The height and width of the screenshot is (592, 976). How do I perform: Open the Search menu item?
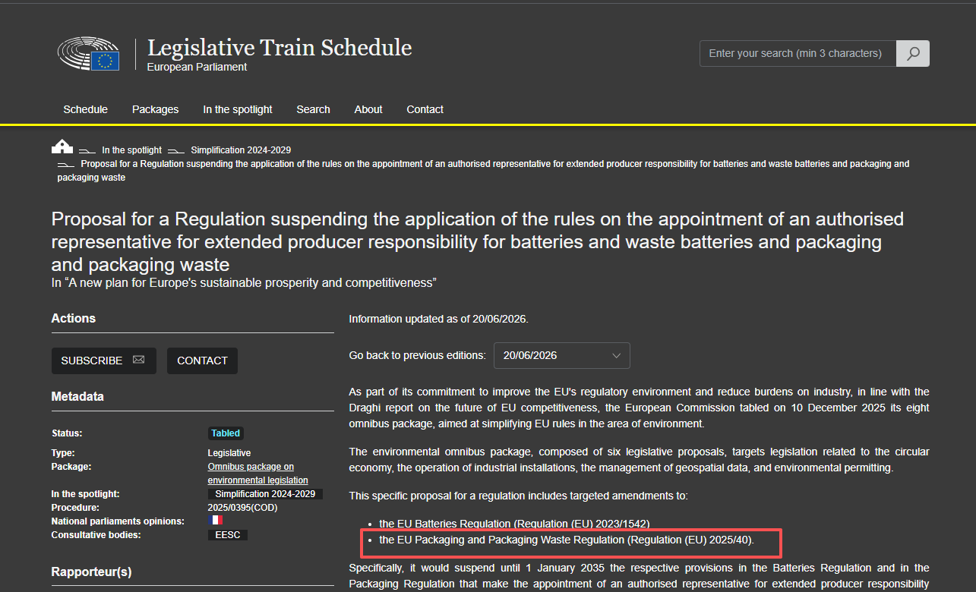[x=313, y=109]
